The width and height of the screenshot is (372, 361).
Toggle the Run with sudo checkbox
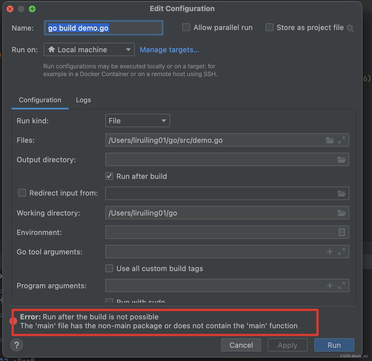coord(109,301)
